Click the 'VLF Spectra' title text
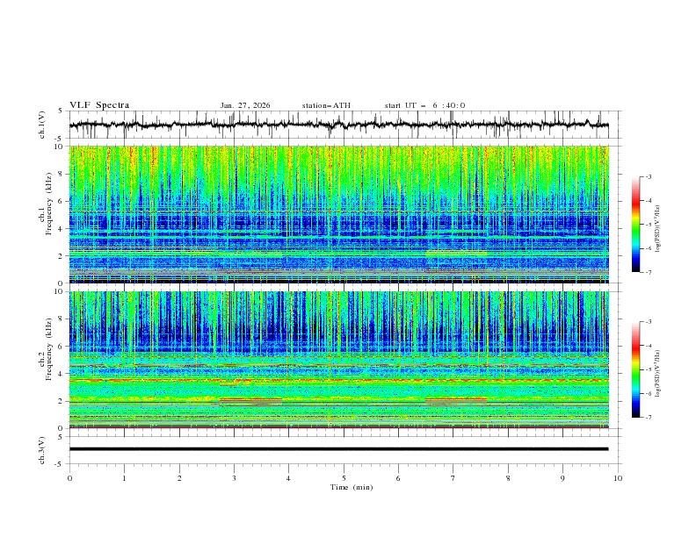Image resolution: width=696 pixels, height=537 pixels. click(x=99, y=105)
